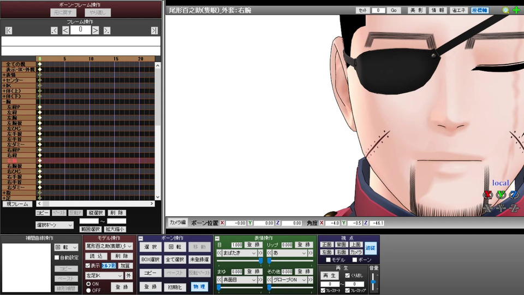Expand the +表情 bone group row
This screenshot has height=295, width=524.
19,75
